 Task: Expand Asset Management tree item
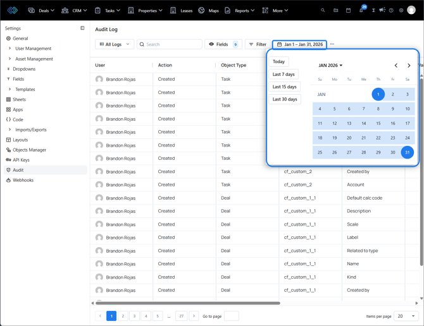(x=9, y=59)
